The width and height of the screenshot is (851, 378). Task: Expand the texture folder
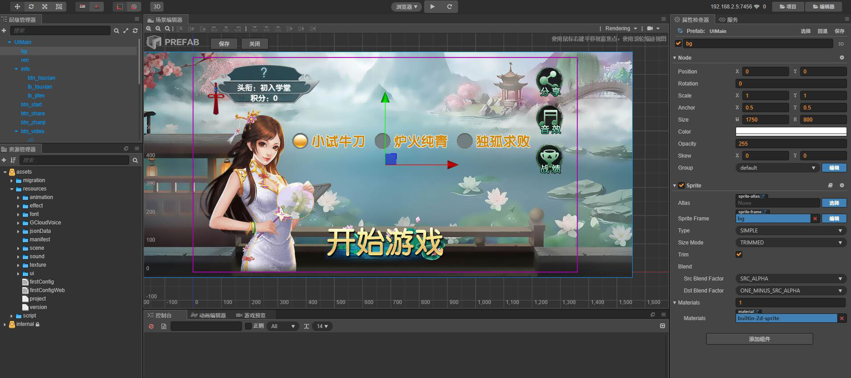[18, 265]
